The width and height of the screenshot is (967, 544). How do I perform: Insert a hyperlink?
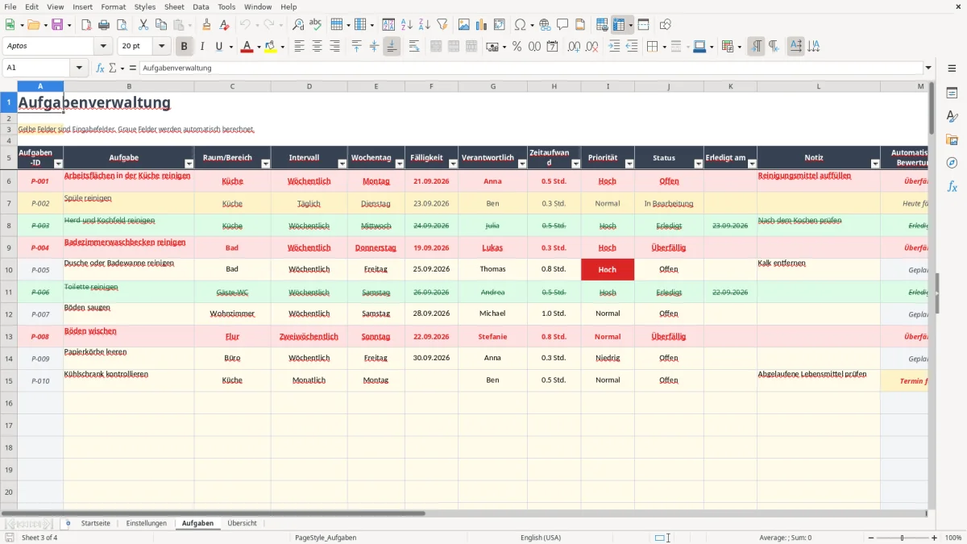(545, 25)
